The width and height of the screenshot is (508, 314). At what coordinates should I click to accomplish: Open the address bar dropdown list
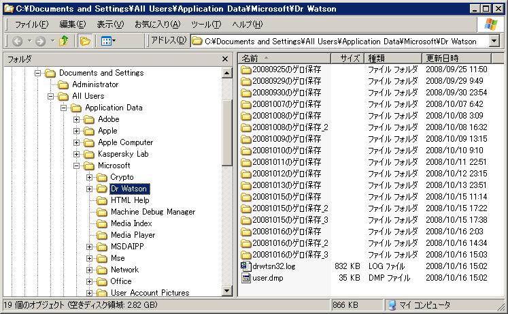[x=494, y=41]
